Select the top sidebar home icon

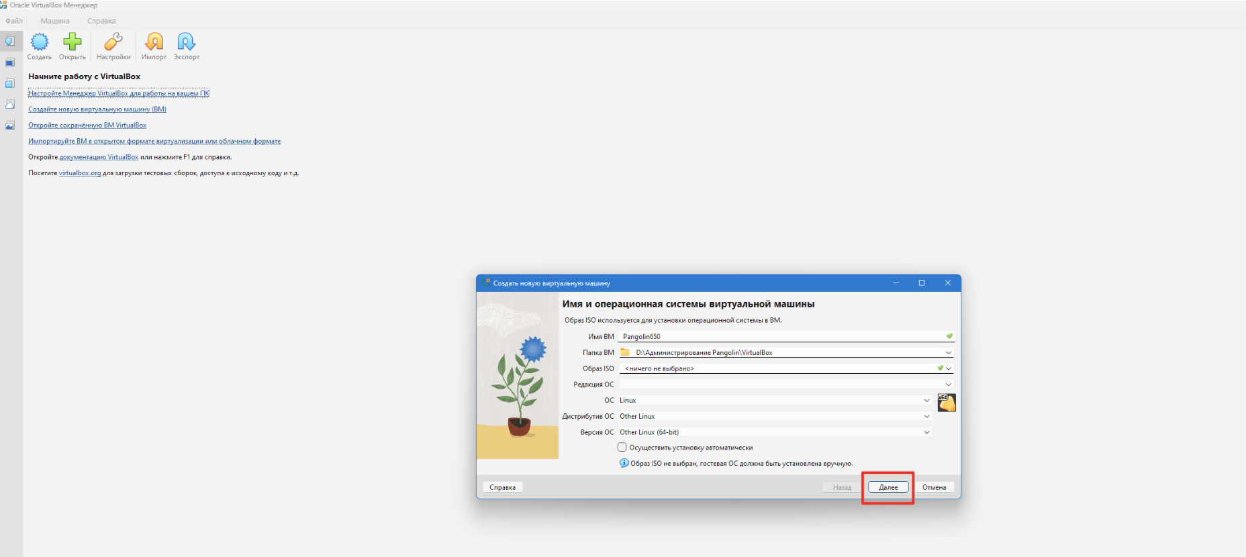[x=10, y=42]
